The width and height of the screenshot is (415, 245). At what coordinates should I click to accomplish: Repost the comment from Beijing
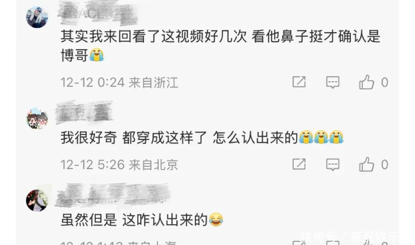[x=299, y=164]
